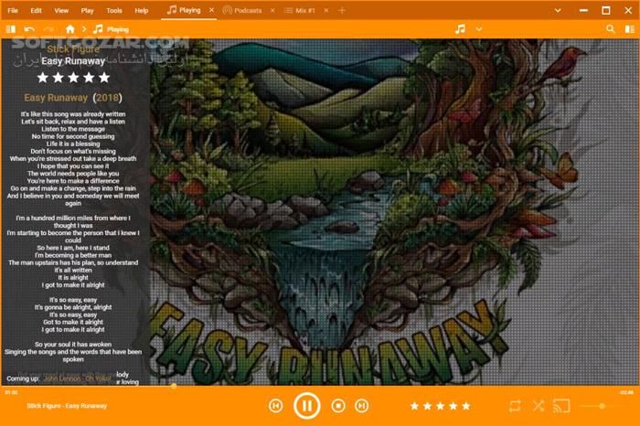Open the Tools menu
Screen dimensions: 640x426
113,10
